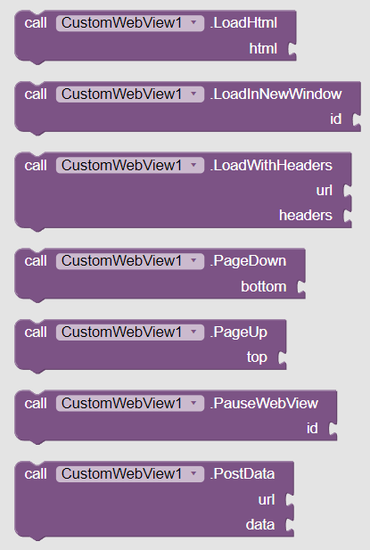The image size is (370, 550).
Task: Open component dropdown on LoadHtml block
Action: point(130,23)
